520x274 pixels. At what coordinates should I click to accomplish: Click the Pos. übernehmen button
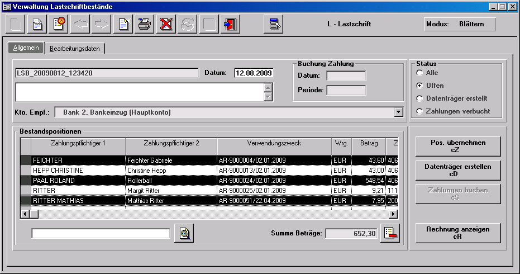click(x=458, y=146)
